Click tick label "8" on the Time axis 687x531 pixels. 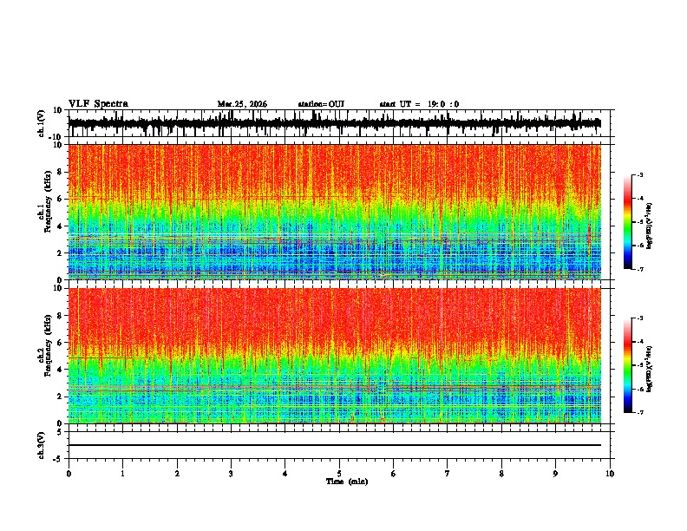click(x=501, y=474)
